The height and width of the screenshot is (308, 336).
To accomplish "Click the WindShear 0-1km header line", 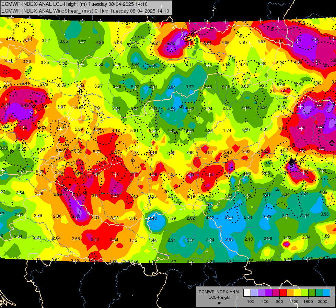I will (85, 11).
